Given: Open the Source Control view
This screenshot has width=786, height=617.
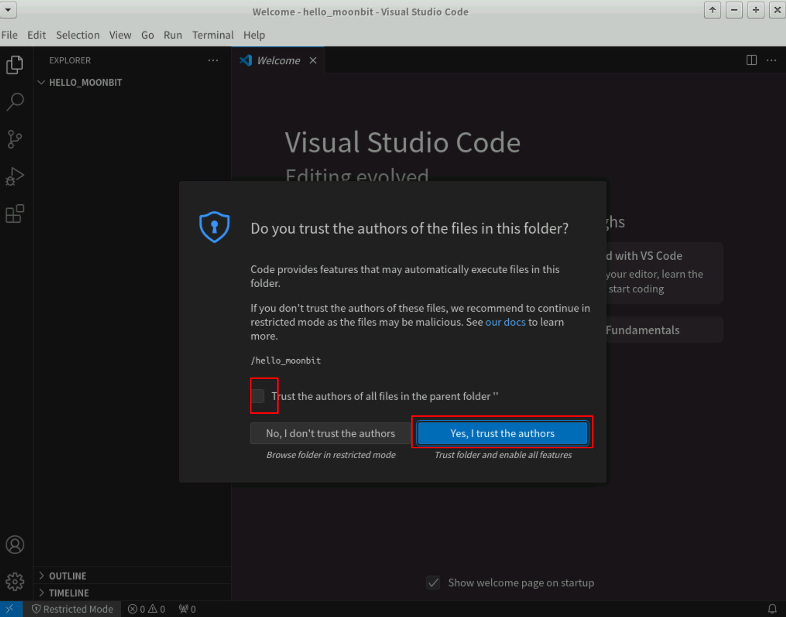Looking at the screenshot, I should [x=15, y=139].
